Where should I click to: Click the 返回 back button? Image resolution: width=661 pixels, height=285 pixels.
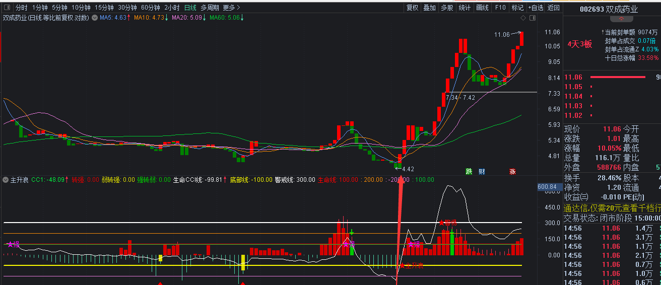[x=554, y=8]
